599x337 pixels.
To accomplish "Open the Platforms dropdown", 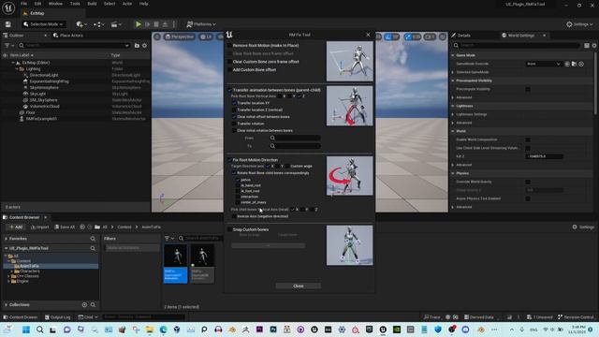I will coord(201,24).
